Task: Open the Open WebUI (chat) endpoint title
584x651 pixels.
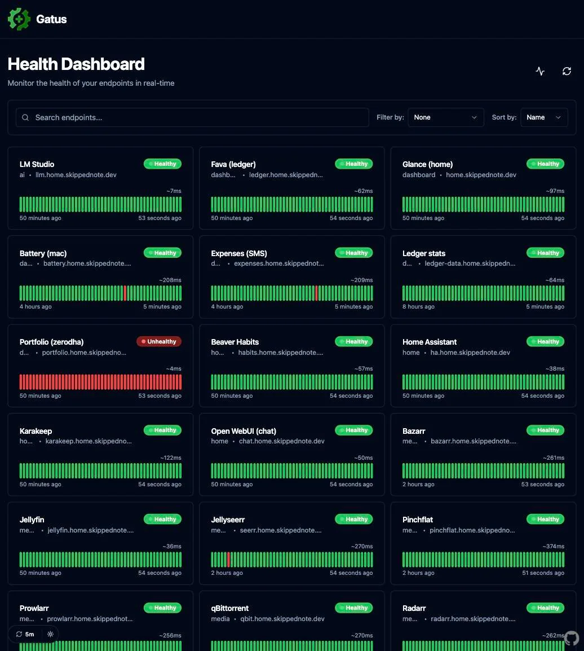Action: pos(244,431)
